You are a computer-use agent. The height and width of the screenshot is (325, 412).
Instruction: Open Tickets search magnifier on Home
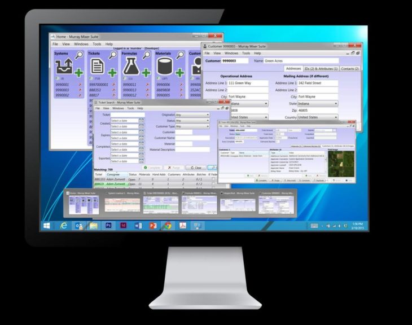tap(113, 55)
